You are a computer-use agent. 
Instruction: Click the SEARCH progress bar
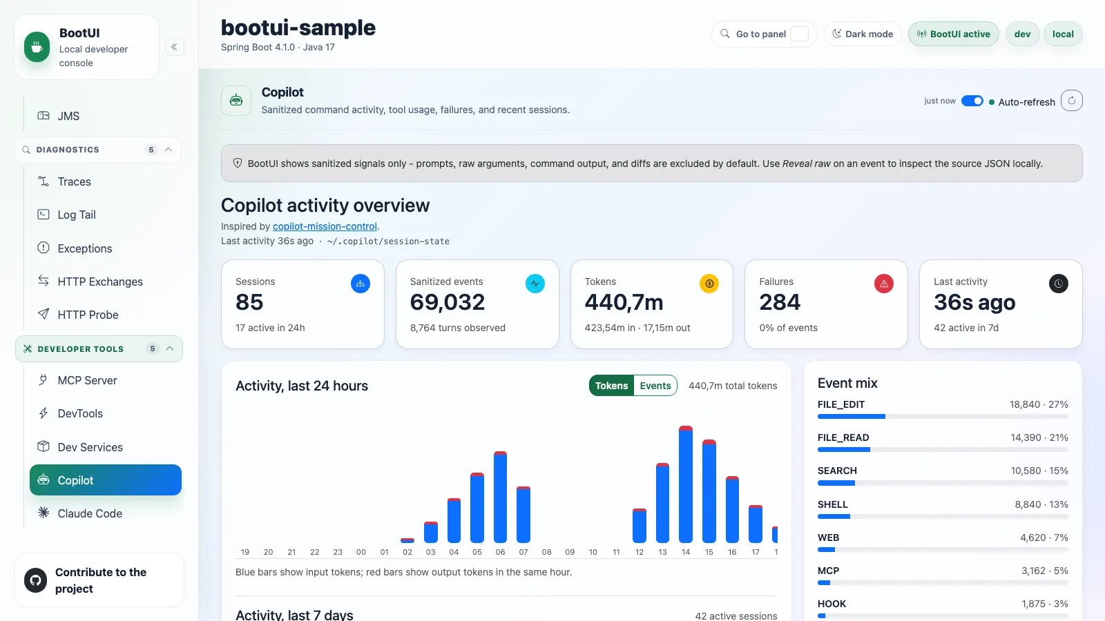click(943, 483)
